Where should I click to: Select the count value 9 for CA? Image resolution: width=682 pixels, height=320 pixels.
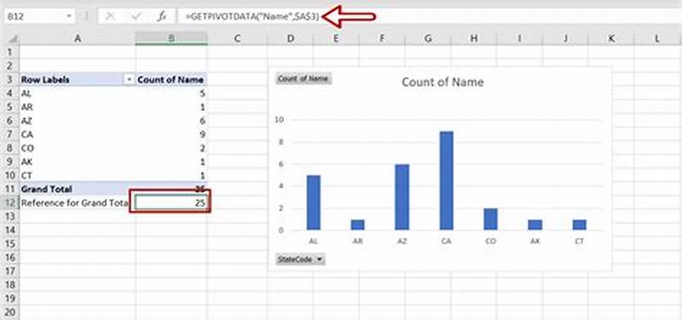click(x=171, y=134)
